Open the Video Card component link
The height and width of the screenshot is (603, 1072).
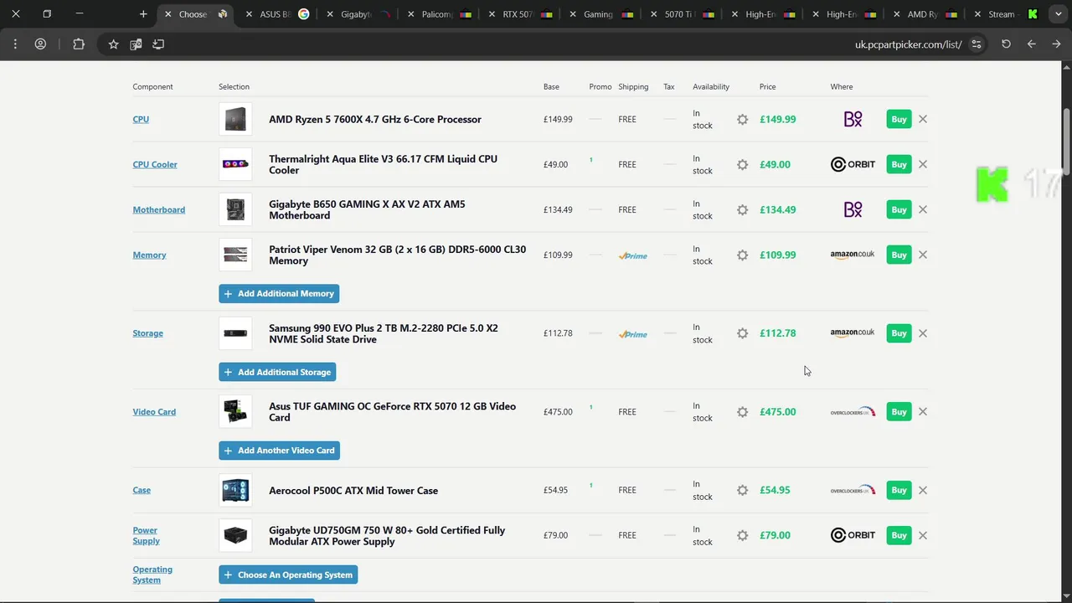point(154,412)
